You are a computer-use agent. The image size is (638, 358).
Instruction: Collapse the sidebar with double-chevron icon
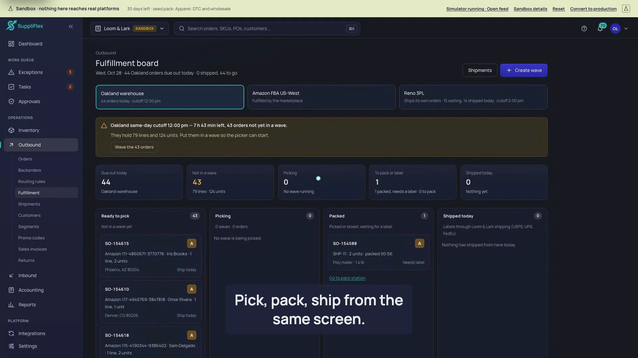coord(71,27)
